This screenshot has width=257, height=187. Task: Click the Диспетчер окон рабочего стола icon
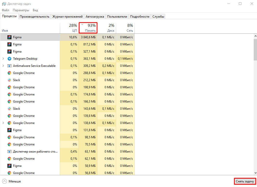[9, 152]
